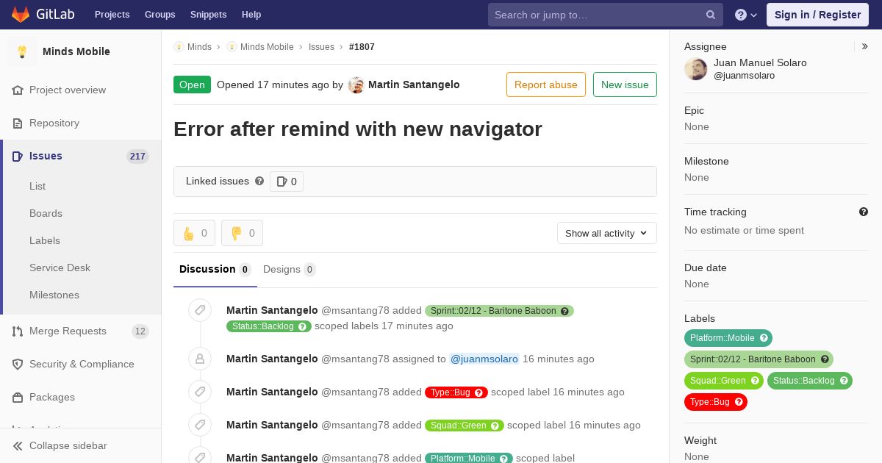Click the Sign in / Register button
882x463 pixels.
(x=817, y=15)
